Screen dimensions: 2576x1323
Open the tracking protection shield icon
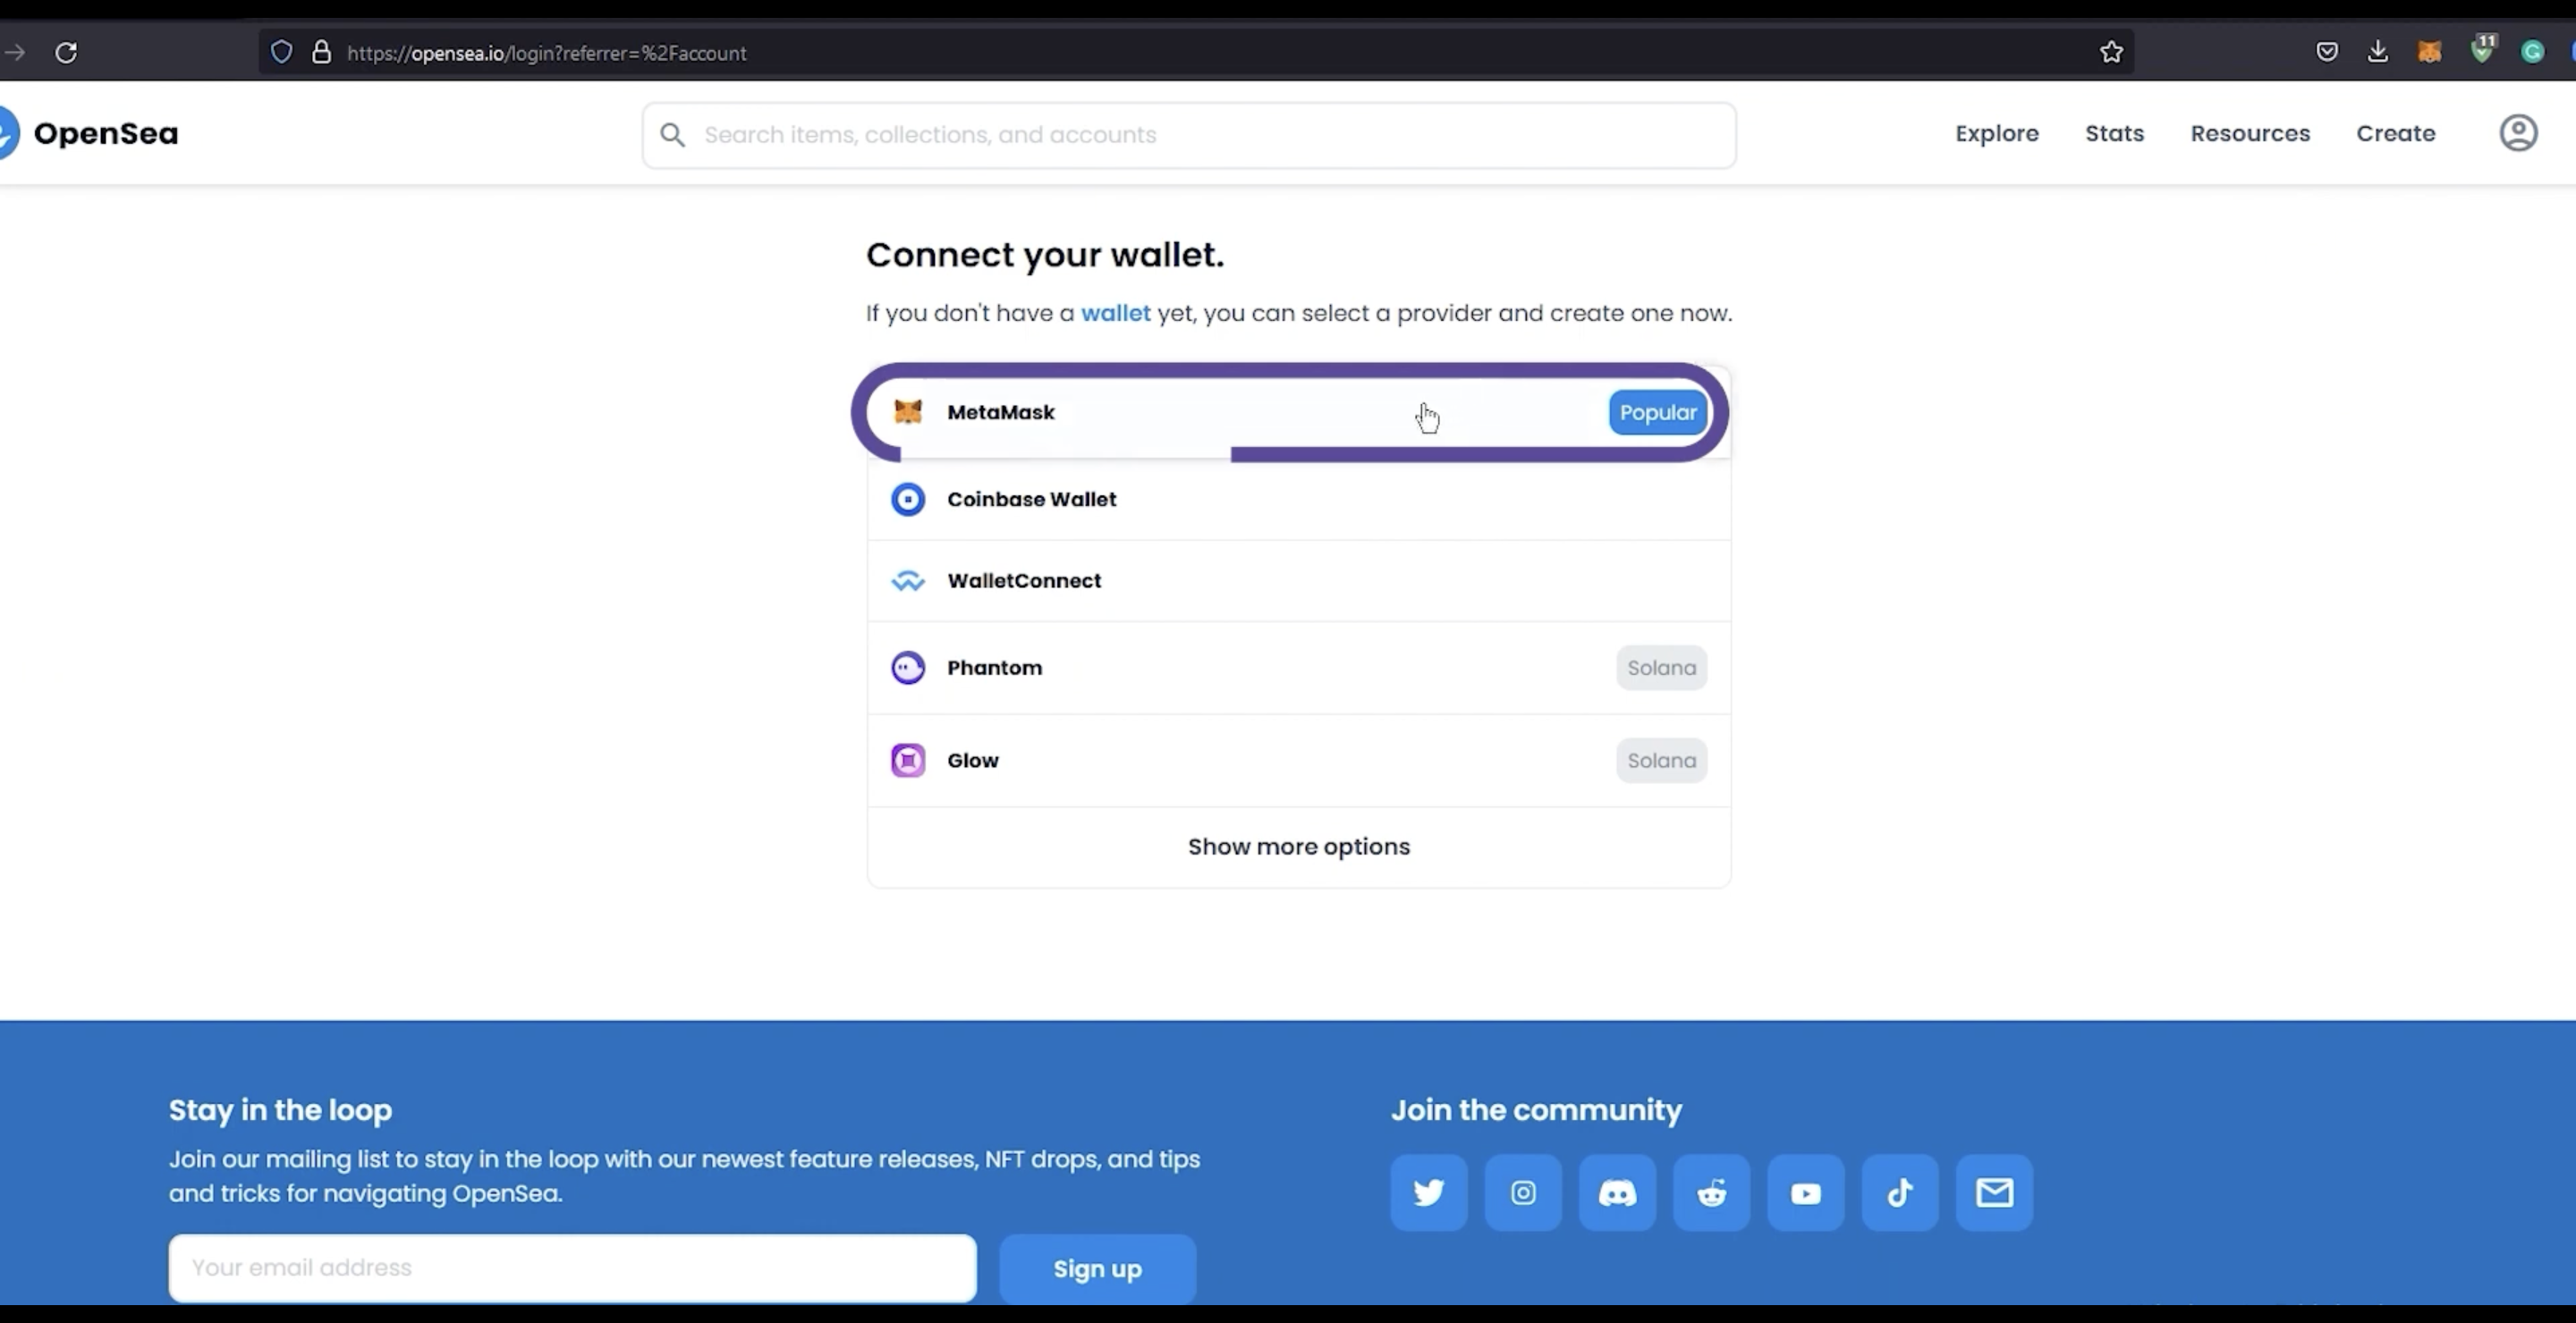pos(282,52)
